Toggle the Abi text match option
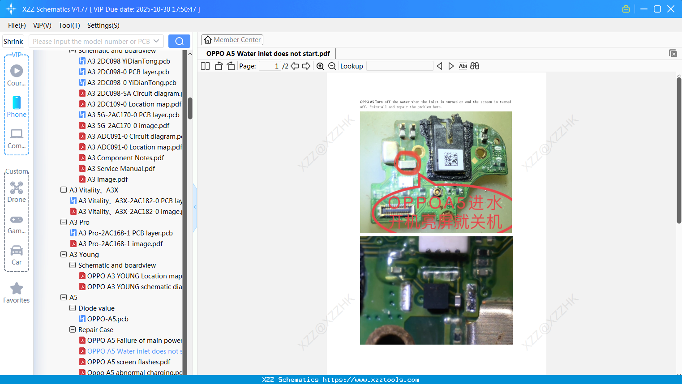The width and height of the screenshot is (682, 384). point(463,66)
